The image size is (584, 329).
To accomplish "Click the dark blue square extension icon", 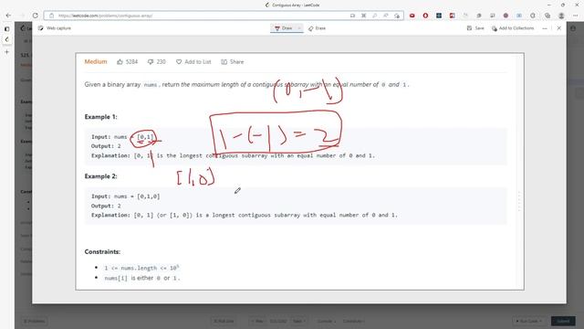I will point(439,16).
